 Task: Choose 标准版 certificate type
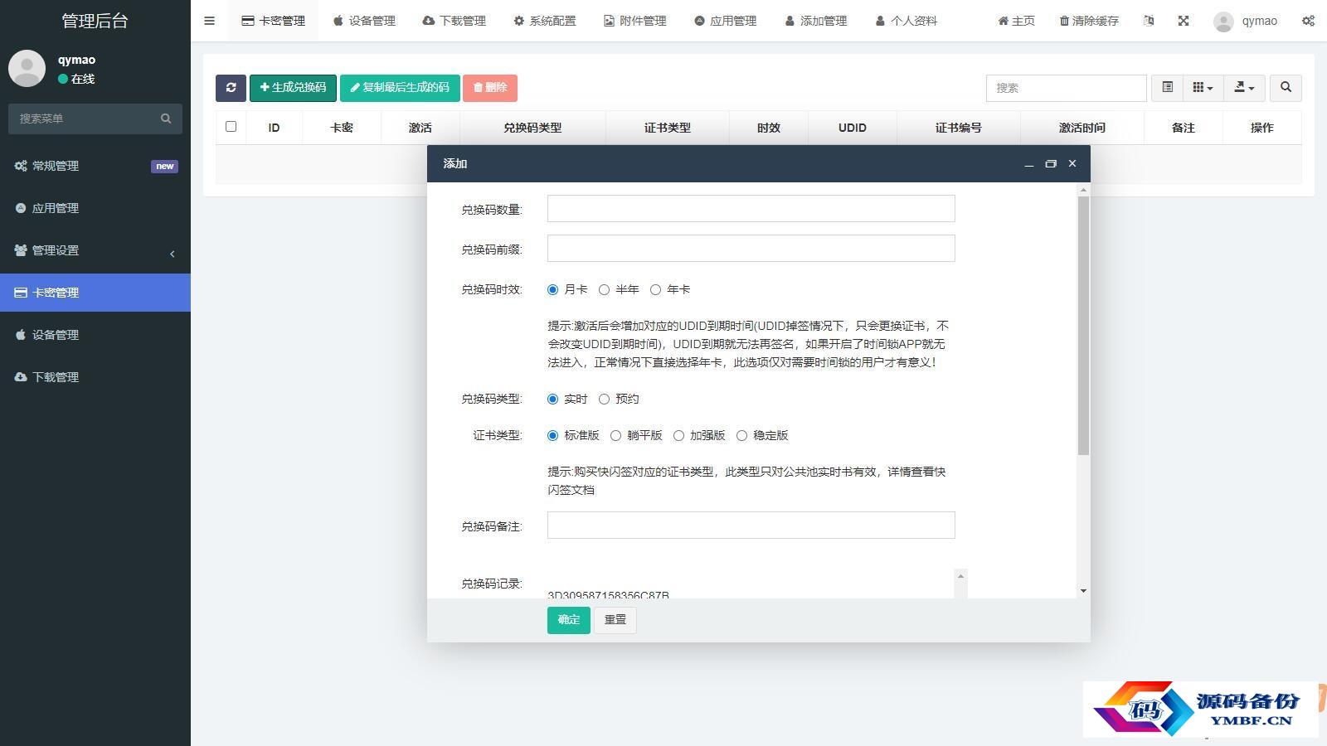[552, 435]
